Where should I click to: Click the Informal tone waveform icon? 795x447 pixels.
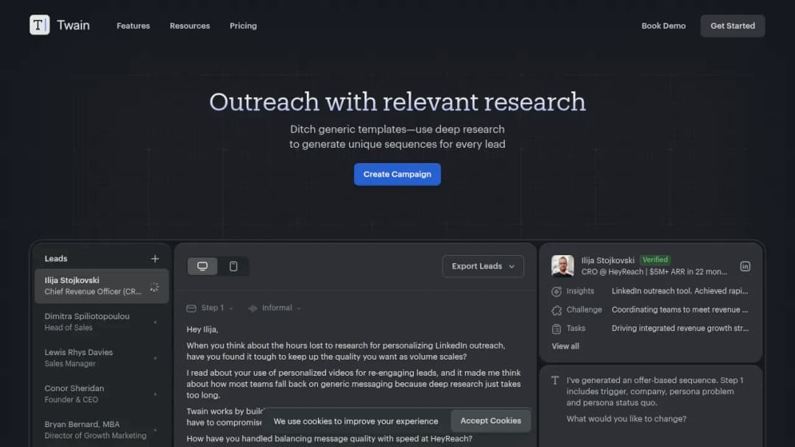point(252,308)
